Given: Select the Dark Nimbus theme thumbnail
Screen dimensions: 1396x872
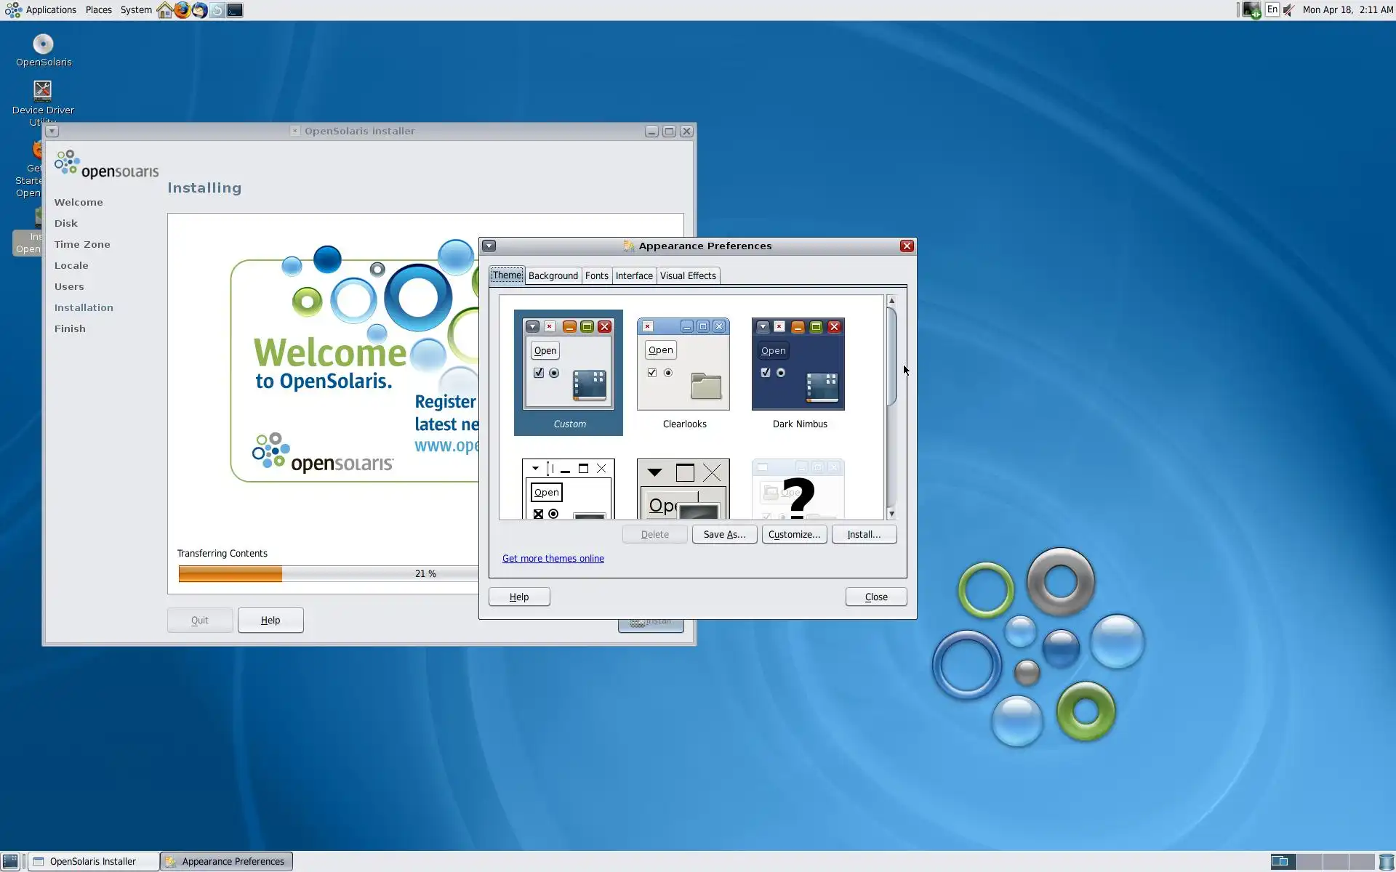Looking at the screenshot, I should (x=798, y=364).
